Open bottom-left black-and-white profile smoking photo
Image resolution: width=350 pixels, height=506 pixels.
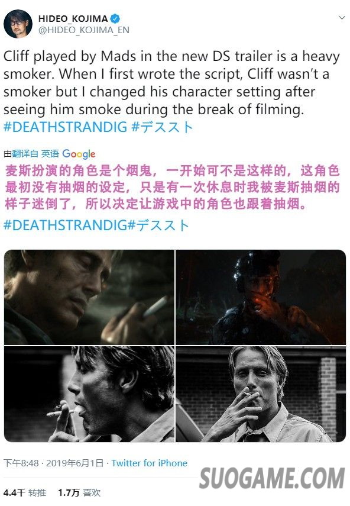[x=89, y=394]
